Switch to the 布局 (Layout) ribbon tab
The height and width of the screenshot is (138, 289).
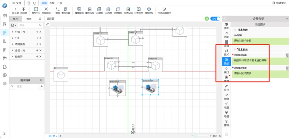52,3
